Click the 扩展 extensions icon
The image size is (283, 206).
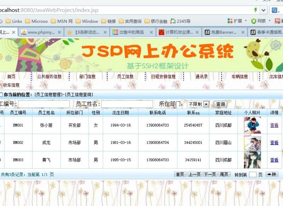230,21
